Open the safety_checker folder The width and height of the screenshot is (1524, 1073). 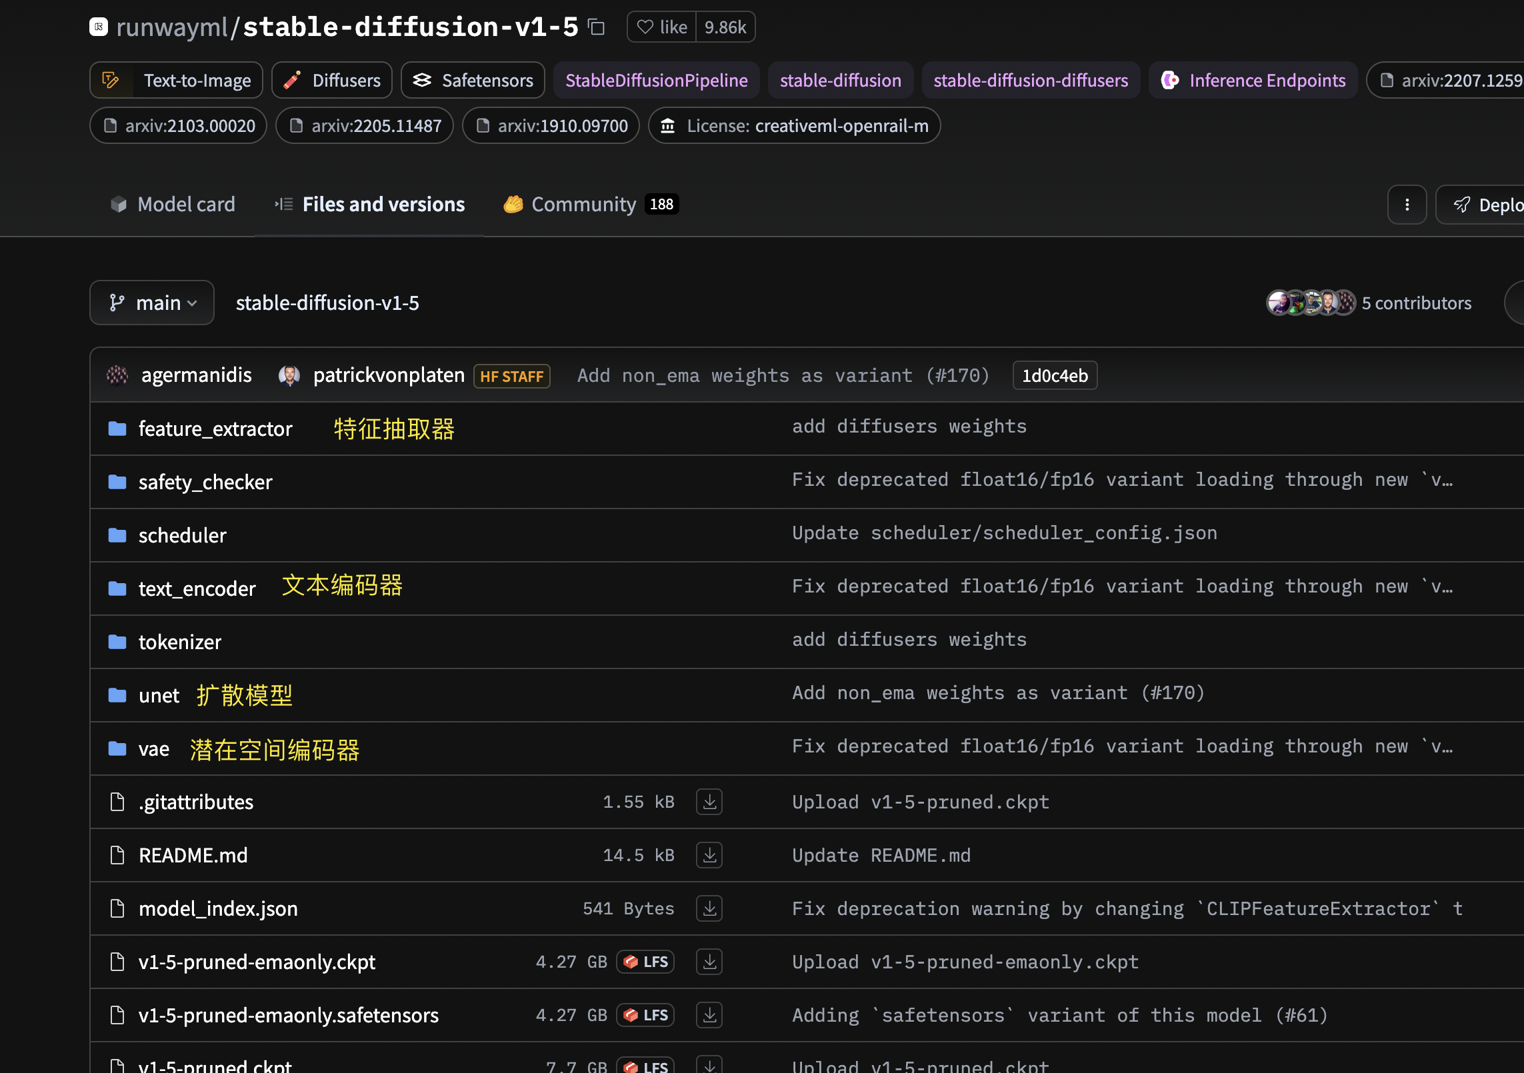point(205,482)
